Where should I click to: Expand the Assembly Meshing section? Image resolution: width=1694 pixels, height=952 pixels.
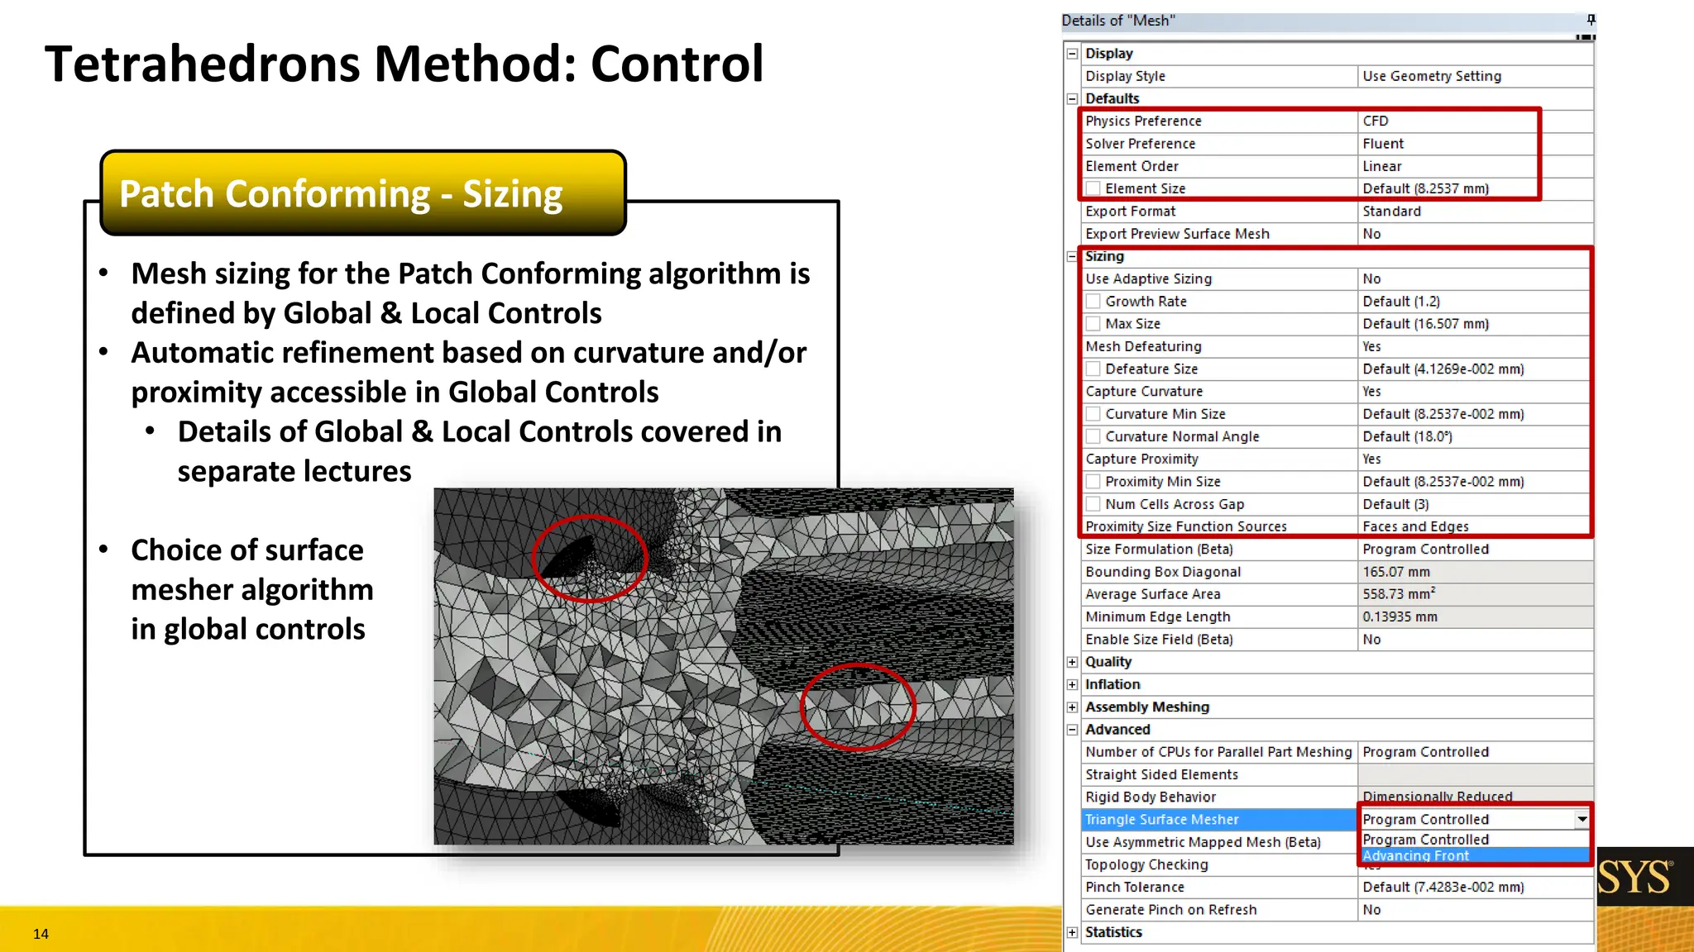tap(1072, 707)
